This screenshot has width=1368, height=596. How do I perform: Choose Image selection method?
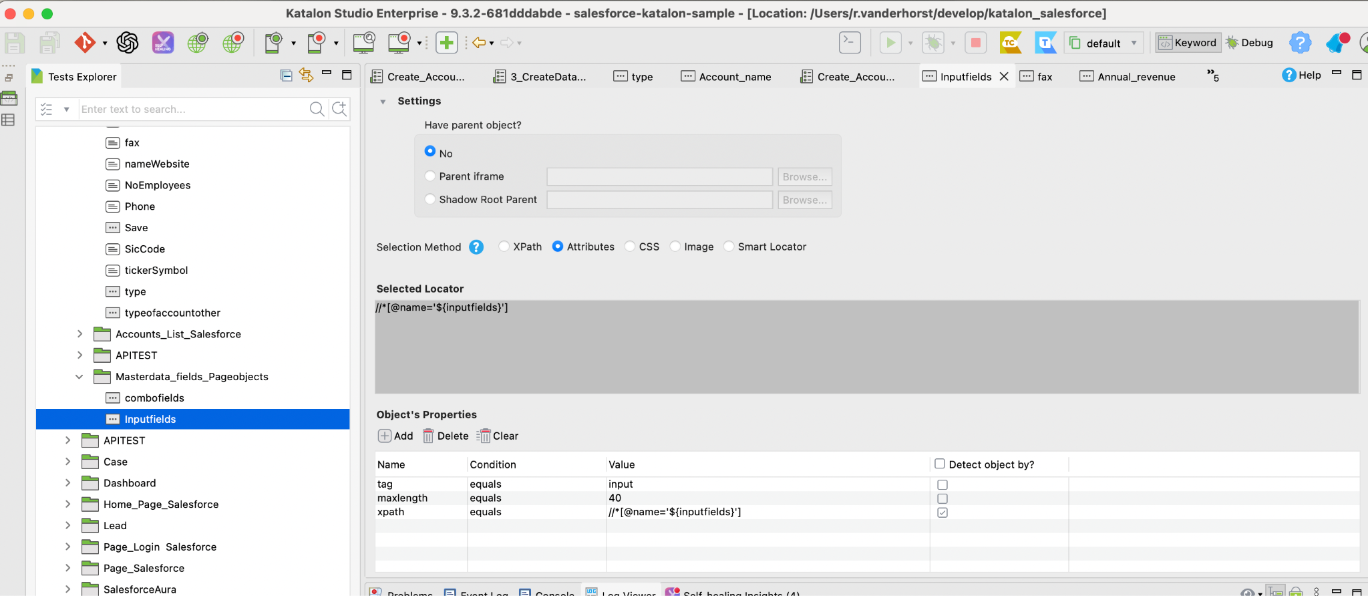coord(675,247)
